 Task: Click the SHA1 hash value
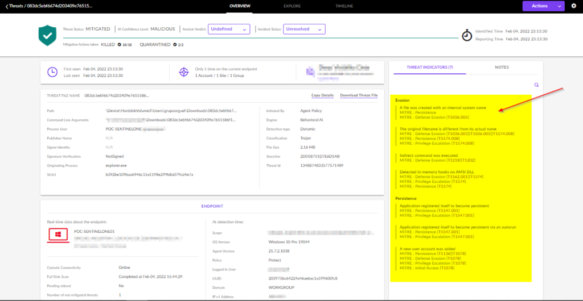[x=150, y=174]
